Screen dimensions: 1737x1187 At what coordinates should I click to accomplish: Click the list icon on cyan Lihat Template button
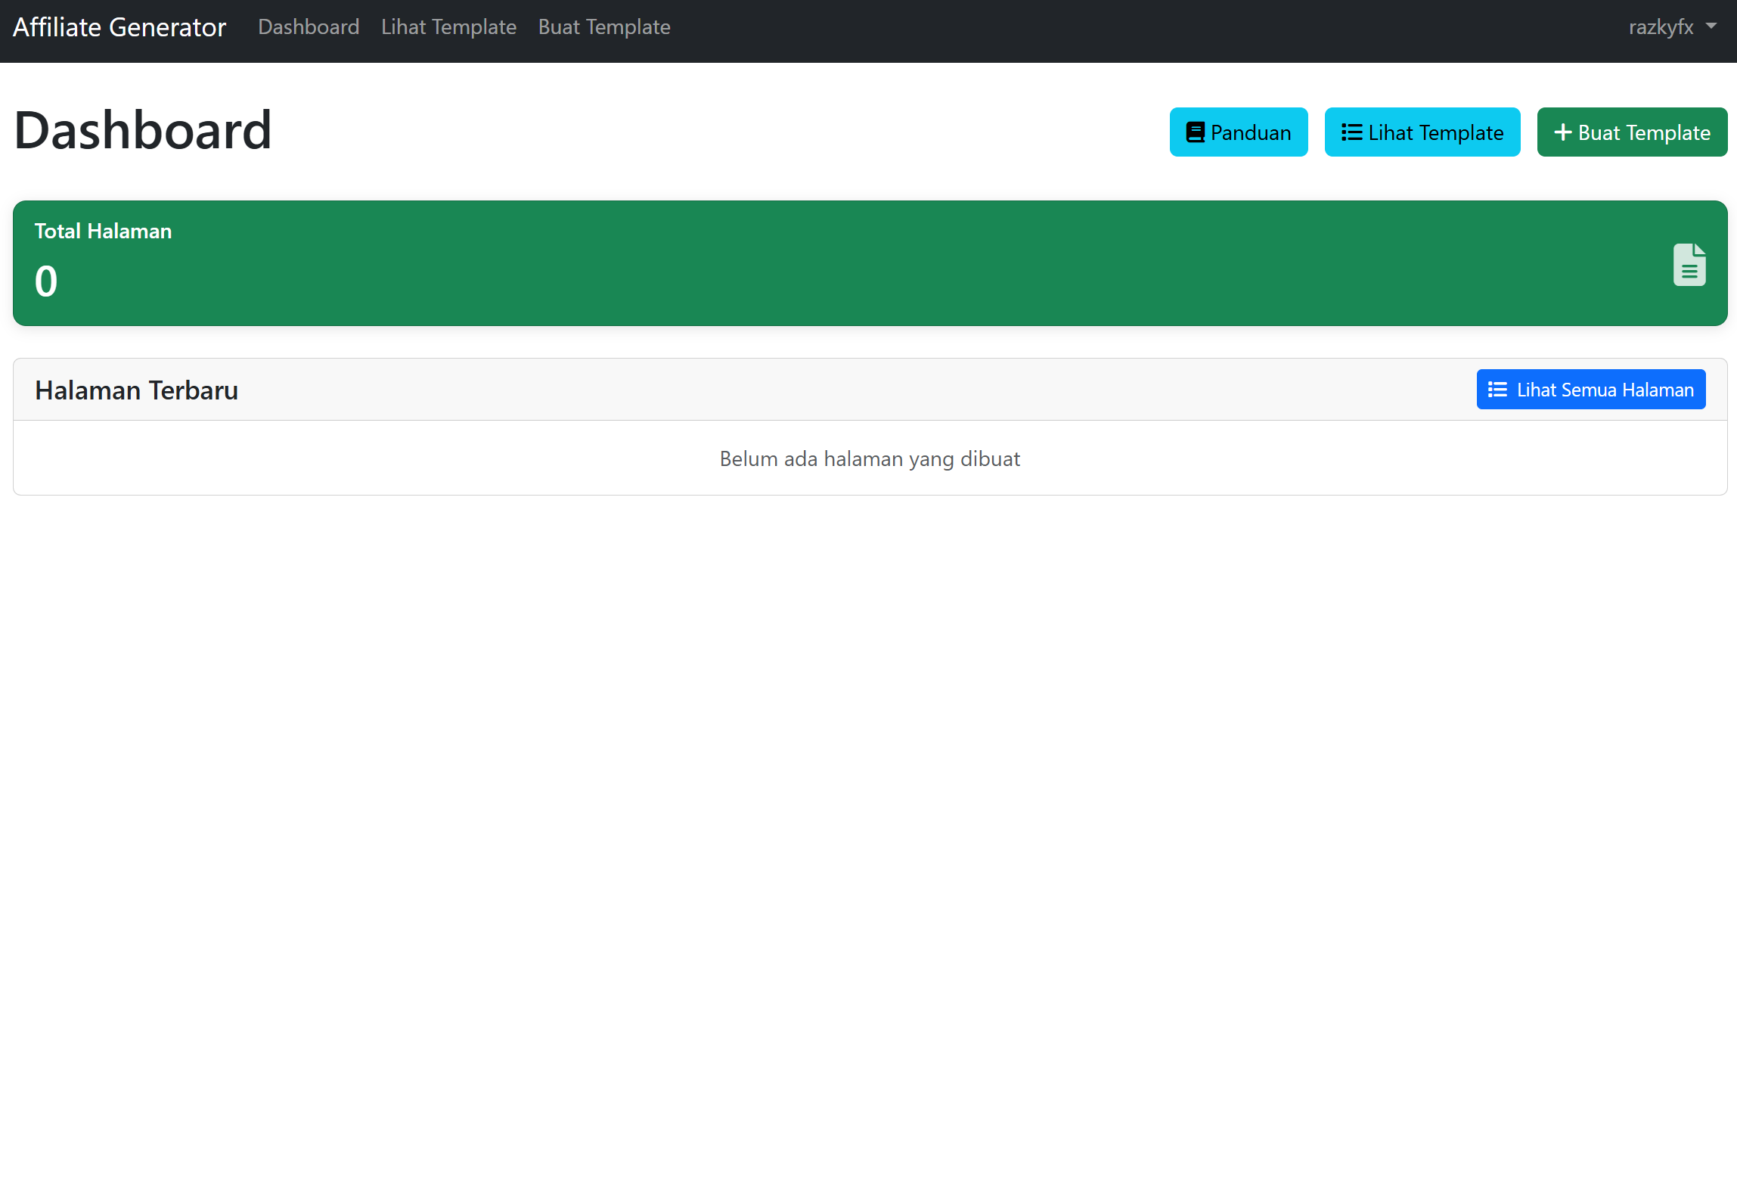click(x=1351, y=132)
